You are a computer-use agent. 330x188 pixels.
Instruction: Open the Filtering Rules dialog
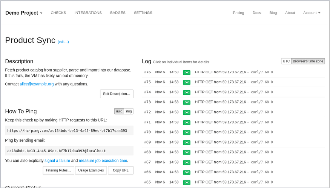[x=58, y=170]
